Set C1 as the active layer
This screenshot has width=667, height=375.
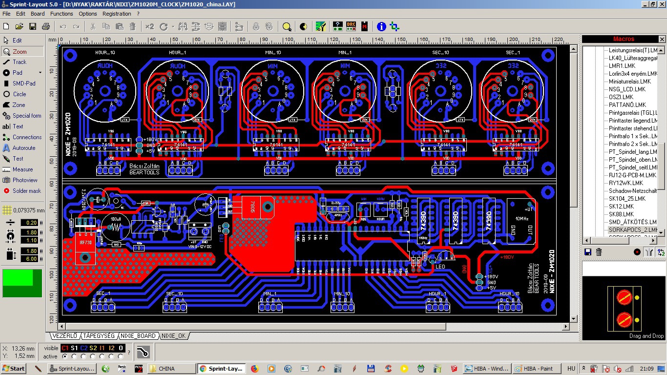[x=64, y=356]
